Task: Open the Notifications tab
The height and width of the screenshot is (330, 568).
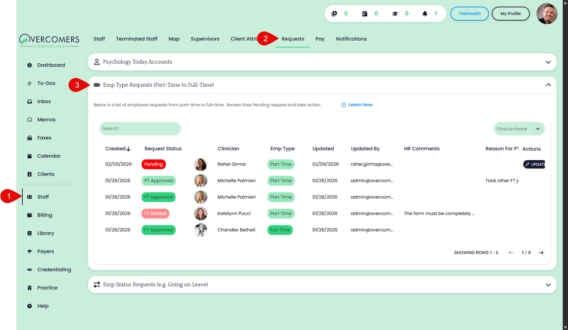Action: pyautogui.click(x=351, y=39)
